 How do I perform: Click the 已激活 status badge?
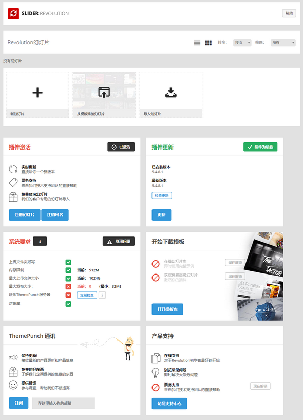[121, 147]
